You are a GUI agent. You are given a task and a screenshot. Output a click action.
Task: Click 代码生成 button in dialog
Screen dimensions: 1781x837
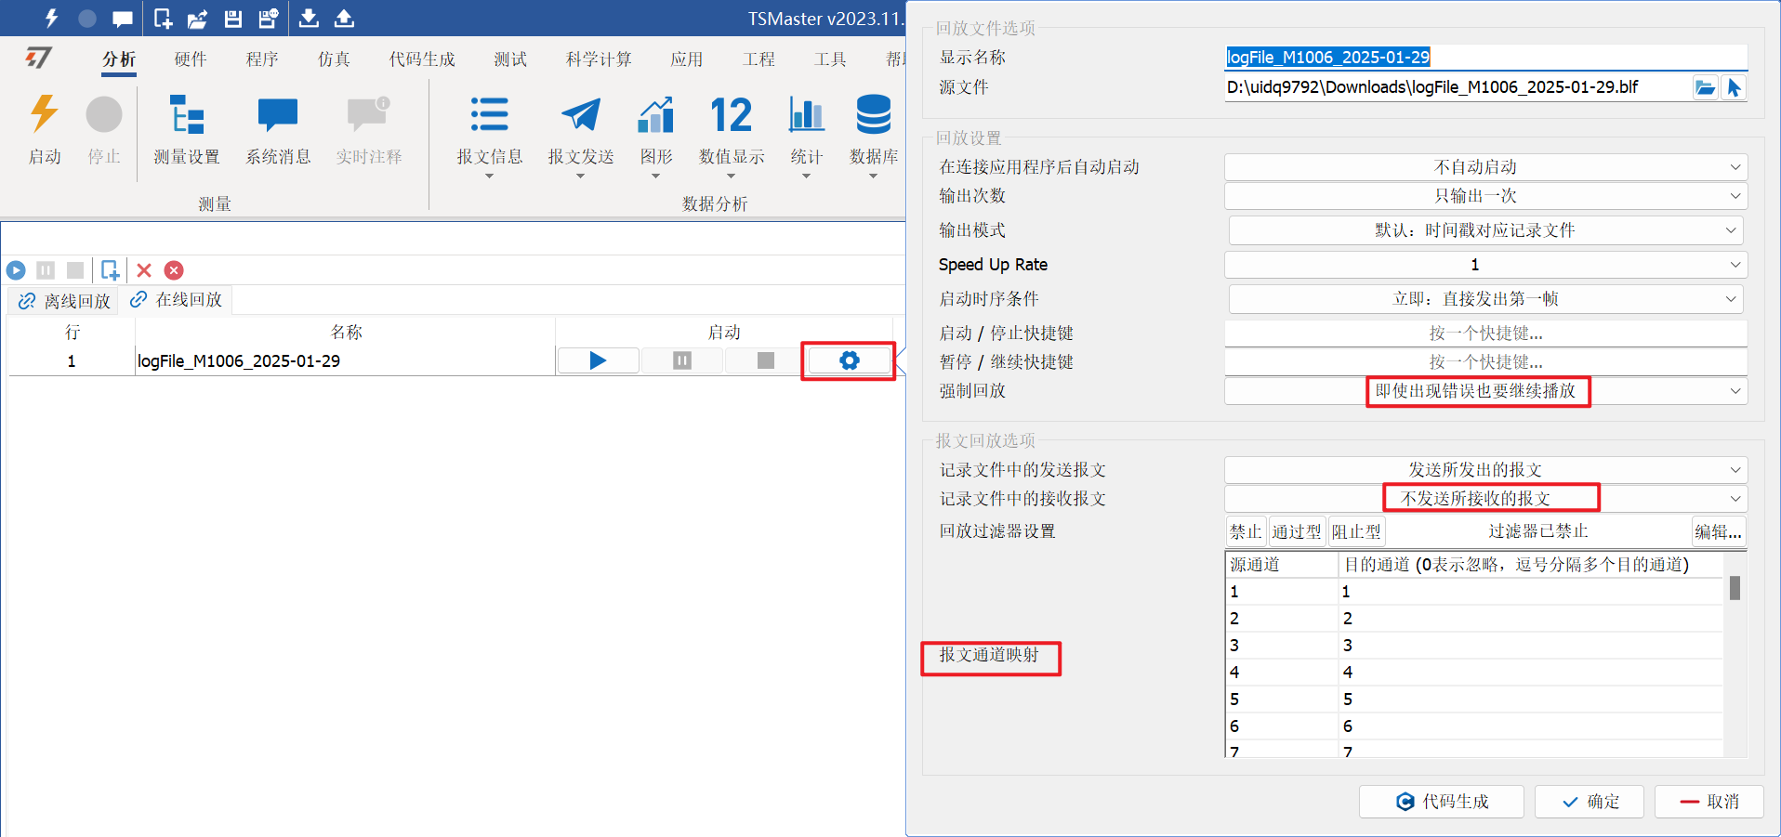pyautogui.click(x=1442, y=802)
